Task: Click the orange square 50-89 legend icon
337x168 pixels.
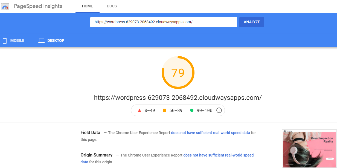Action: [x=165, y=110]
